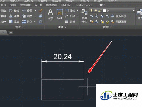Switch to the A360 ribbon tab
Screen dimensions: 142x107
[x=38, y=5]
